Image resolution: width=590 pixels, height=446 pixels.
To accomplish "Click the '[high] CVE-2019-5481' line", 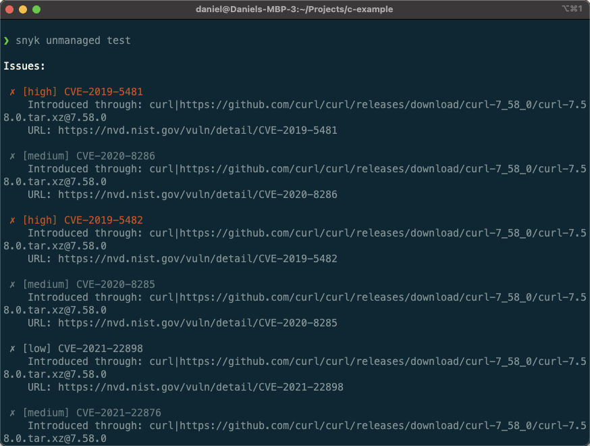I will click(x=82, y=92).
